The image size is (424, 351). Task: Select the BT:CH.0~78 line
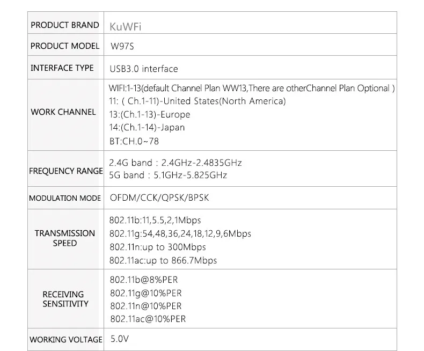(x=134, y=141)
